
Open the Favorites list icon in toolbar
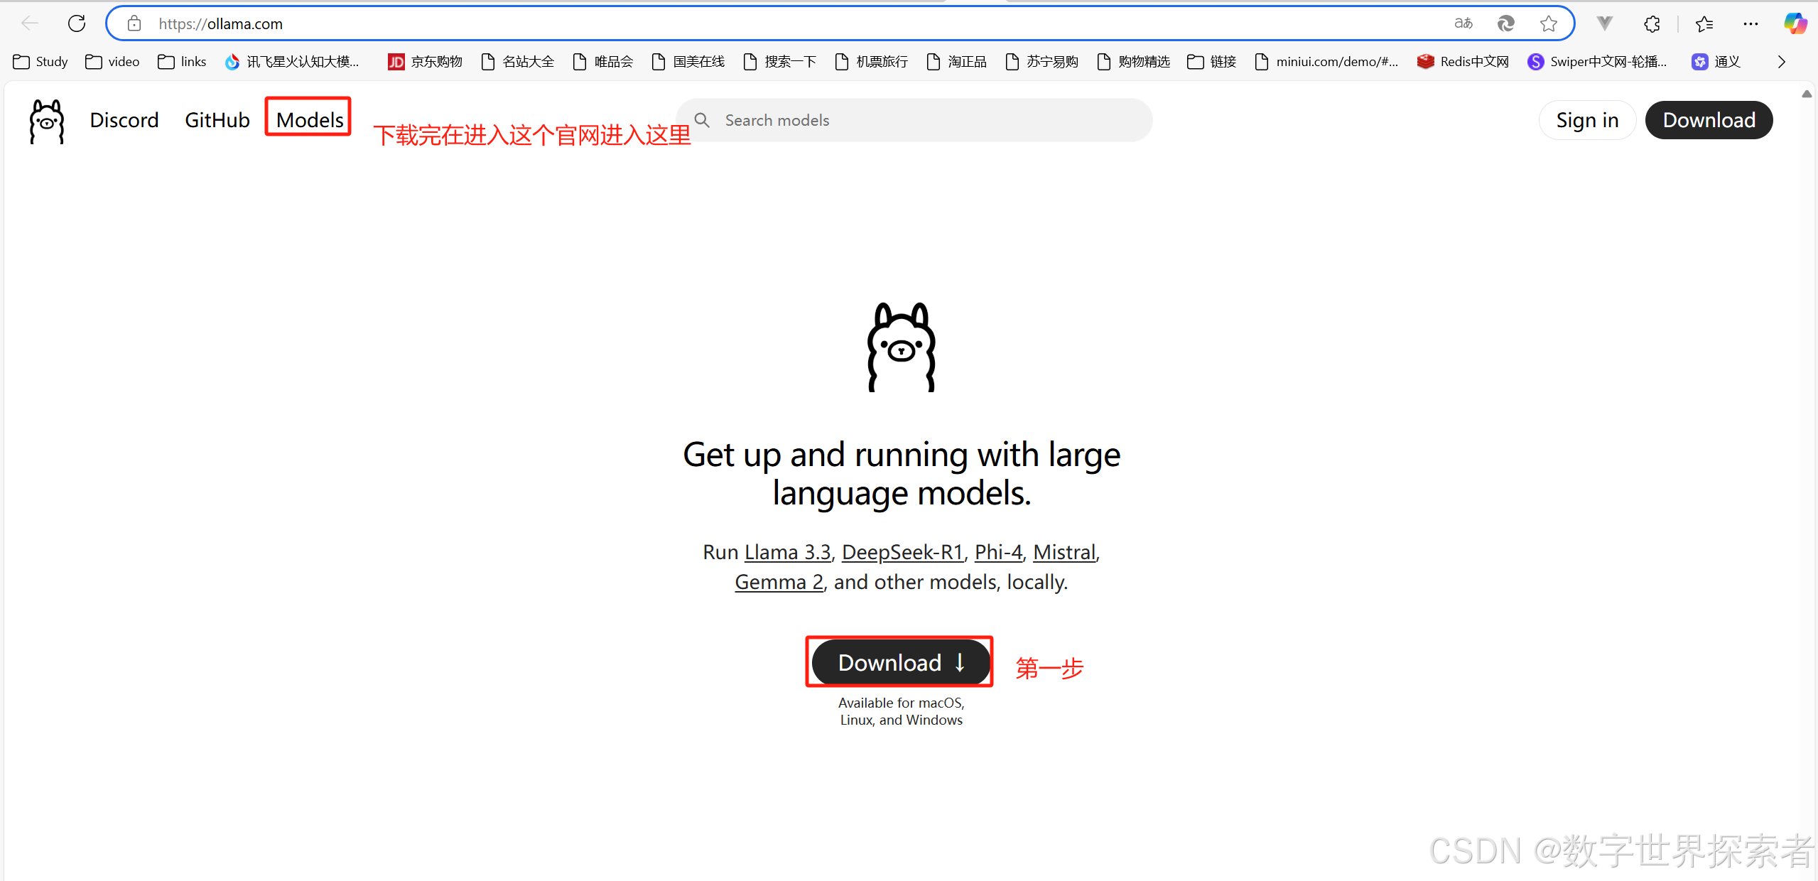1704,24
